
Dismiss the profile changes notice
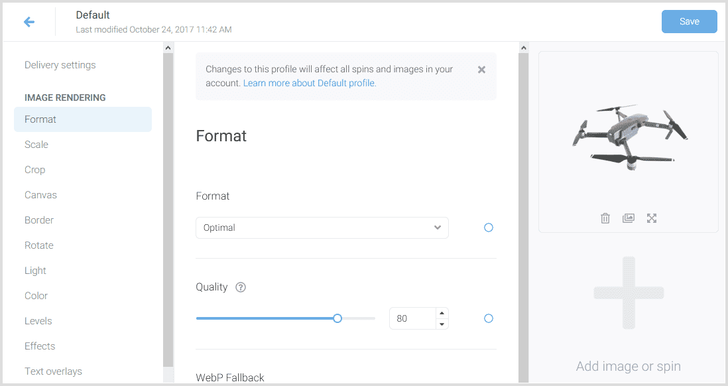[481, 70]
